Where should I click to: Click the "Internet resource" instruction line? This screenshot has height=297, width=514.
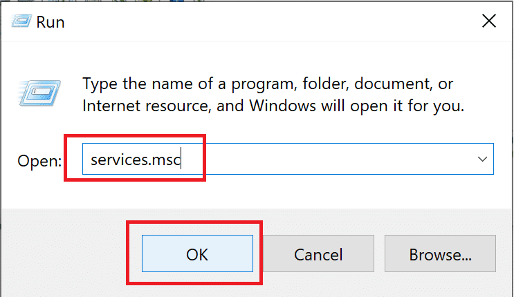(x=273, y=106)
